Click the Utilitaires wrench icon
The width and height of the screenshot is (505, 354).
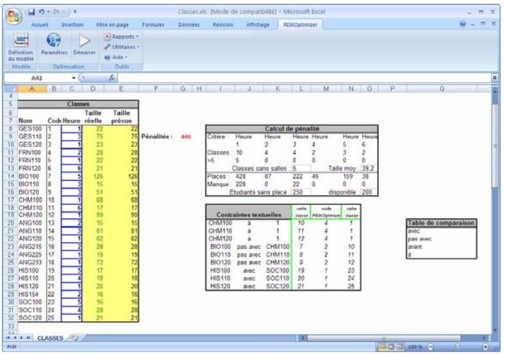(x=108, y=47)
